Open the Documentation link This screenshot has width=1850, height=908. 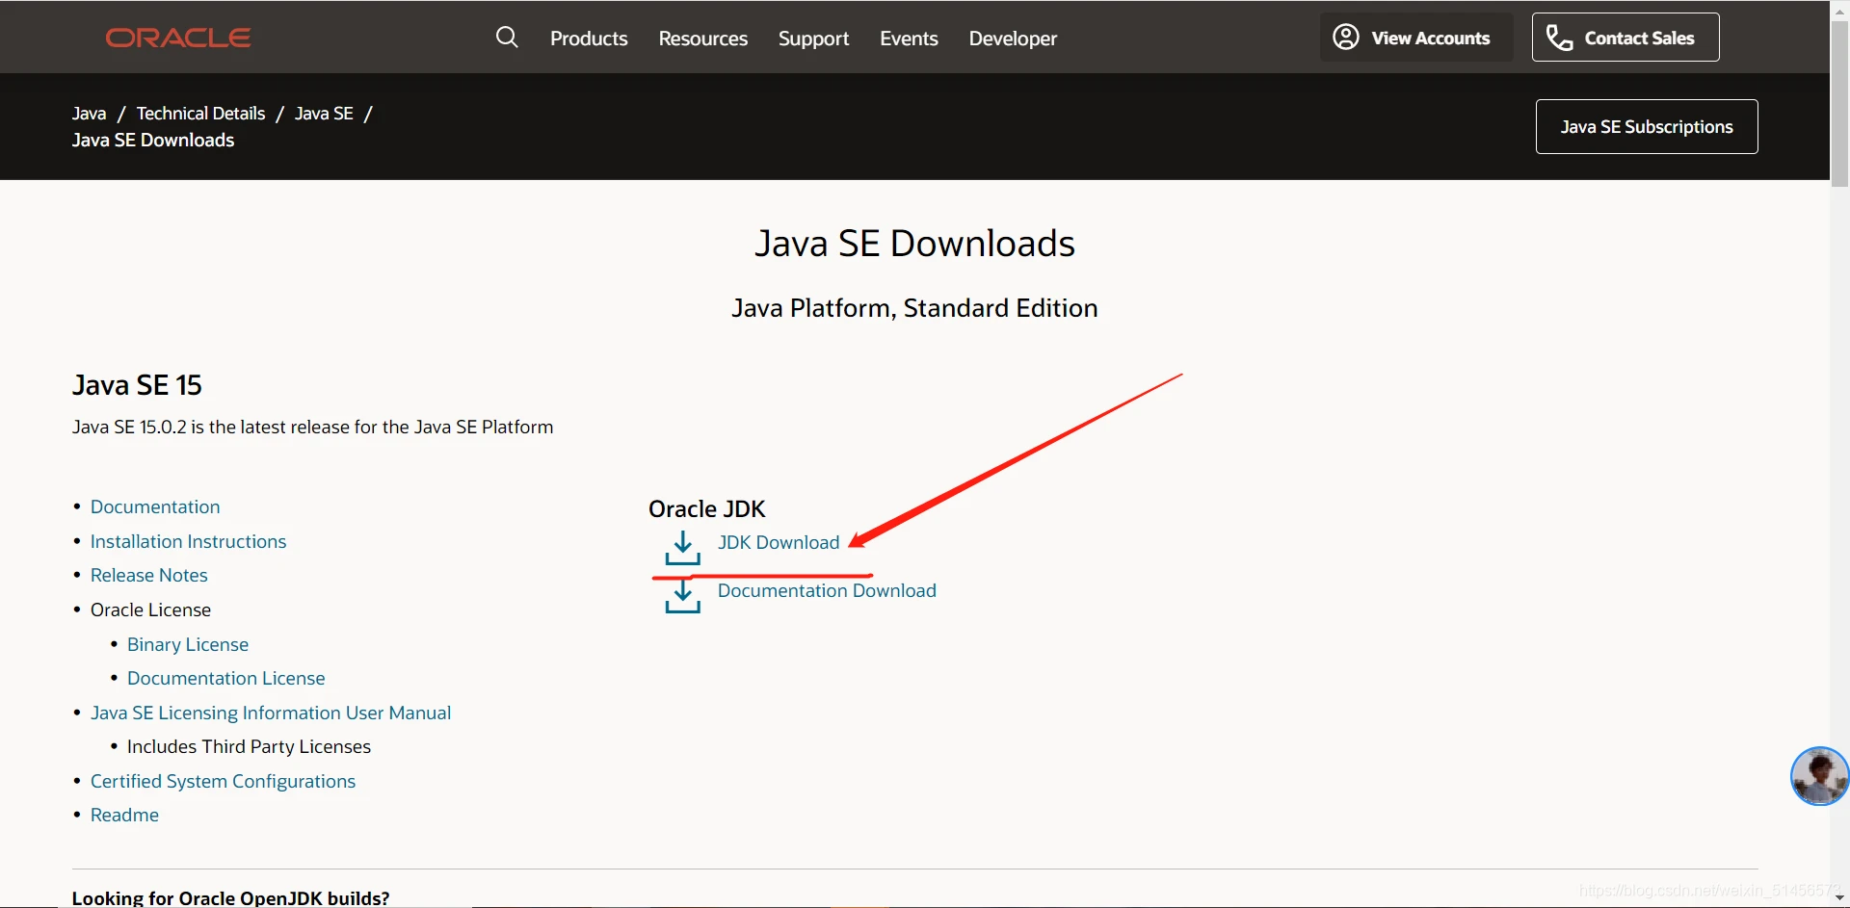coord(155,506)
